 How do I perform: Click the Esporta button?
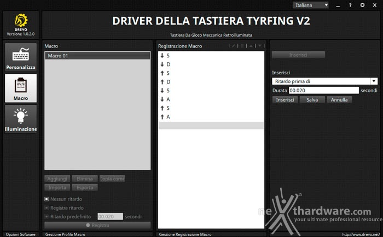click(x=84, y=187)
